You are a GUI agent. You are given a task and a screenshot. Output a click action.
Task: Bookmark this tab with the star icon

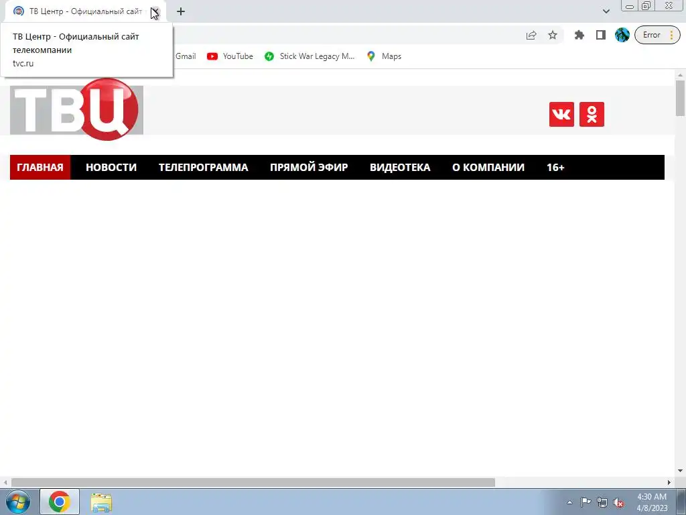[553, 35]
